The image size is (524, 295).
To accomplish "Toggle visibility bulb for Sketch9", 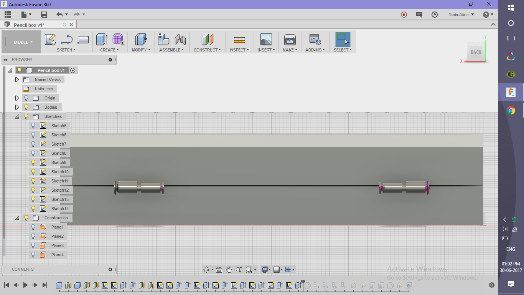I will click(33, 162).
